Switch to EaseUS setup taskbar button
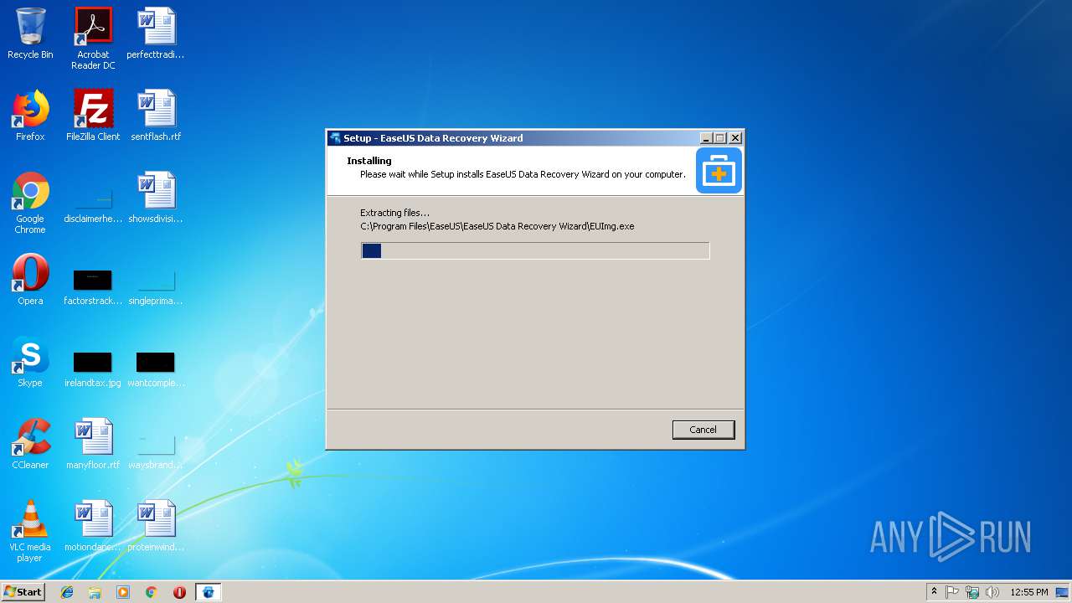 [208, 592]
